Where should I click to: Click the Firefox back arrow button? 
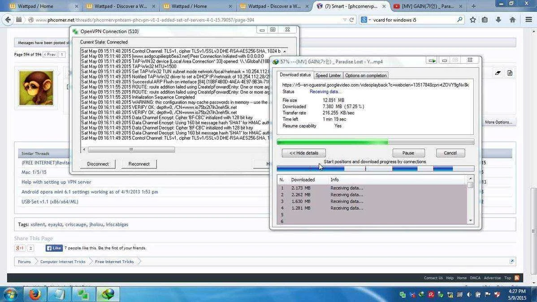pos(8,20)
